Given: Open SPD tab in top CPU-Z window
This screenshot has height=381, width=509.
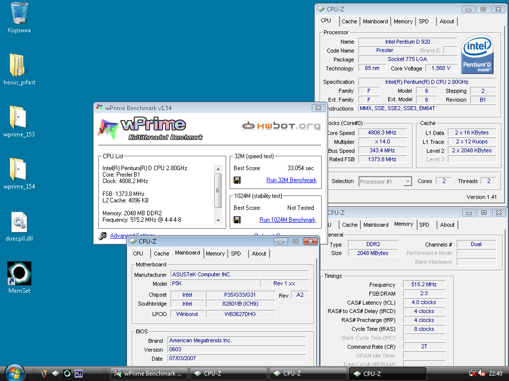Looking at the screenshot, I should click(424, 21).
